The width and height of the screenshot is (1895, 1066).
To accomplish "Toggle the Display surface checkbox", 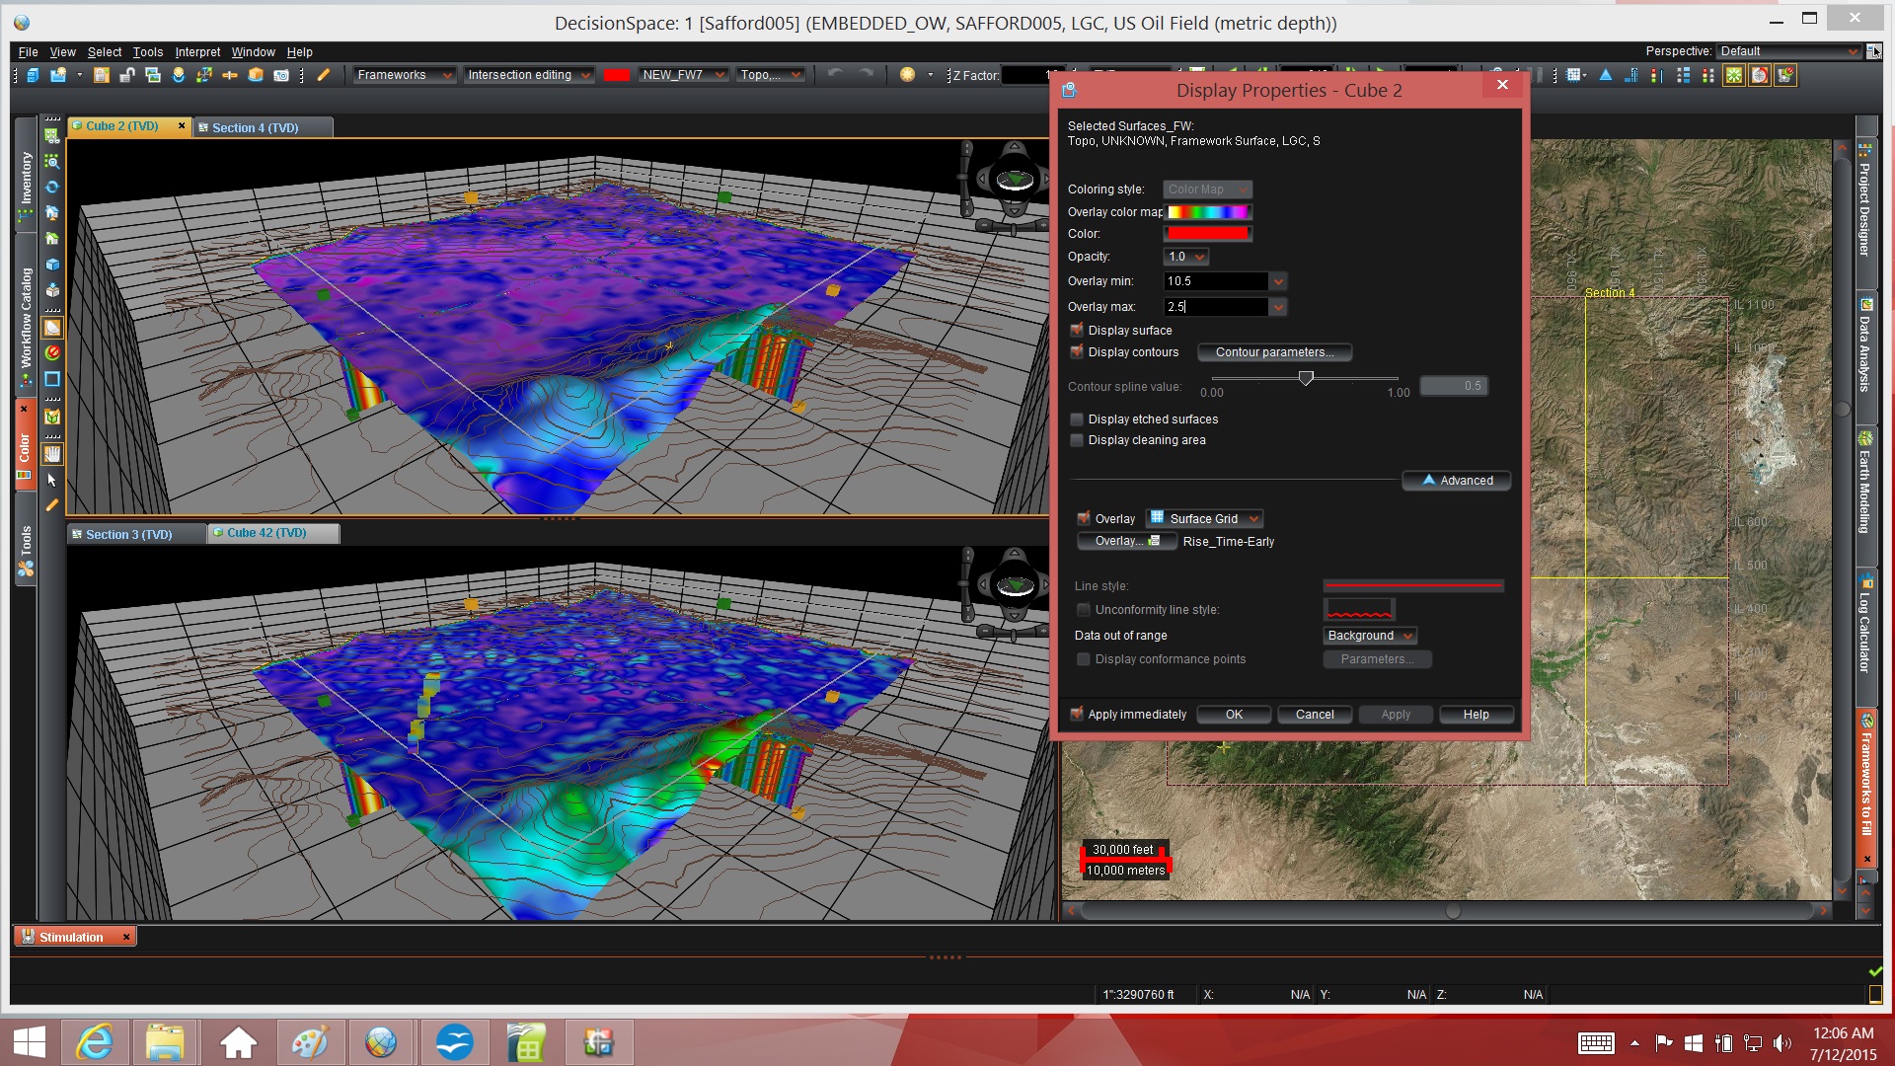I will 1077,331.
